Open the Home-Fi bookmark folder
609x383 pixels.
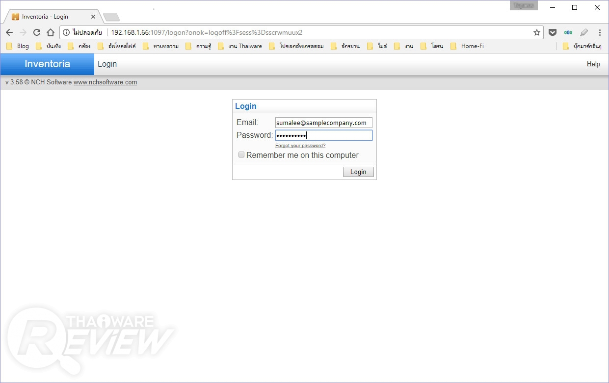[x=467, y=46]
